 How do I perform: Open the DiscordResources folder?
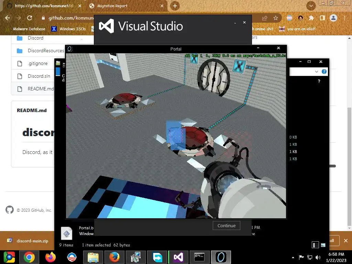click(x=46, y=51)
